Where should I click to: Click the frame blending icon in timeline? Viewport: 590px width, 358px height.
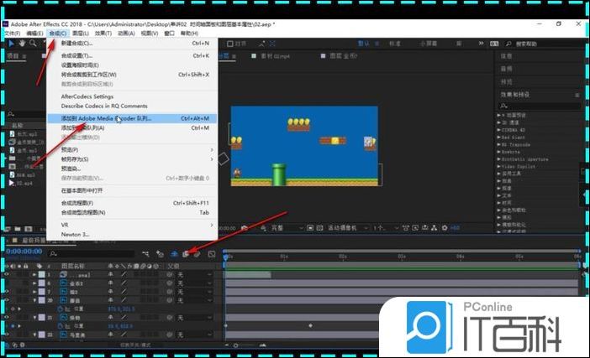[x=187, y=253]
